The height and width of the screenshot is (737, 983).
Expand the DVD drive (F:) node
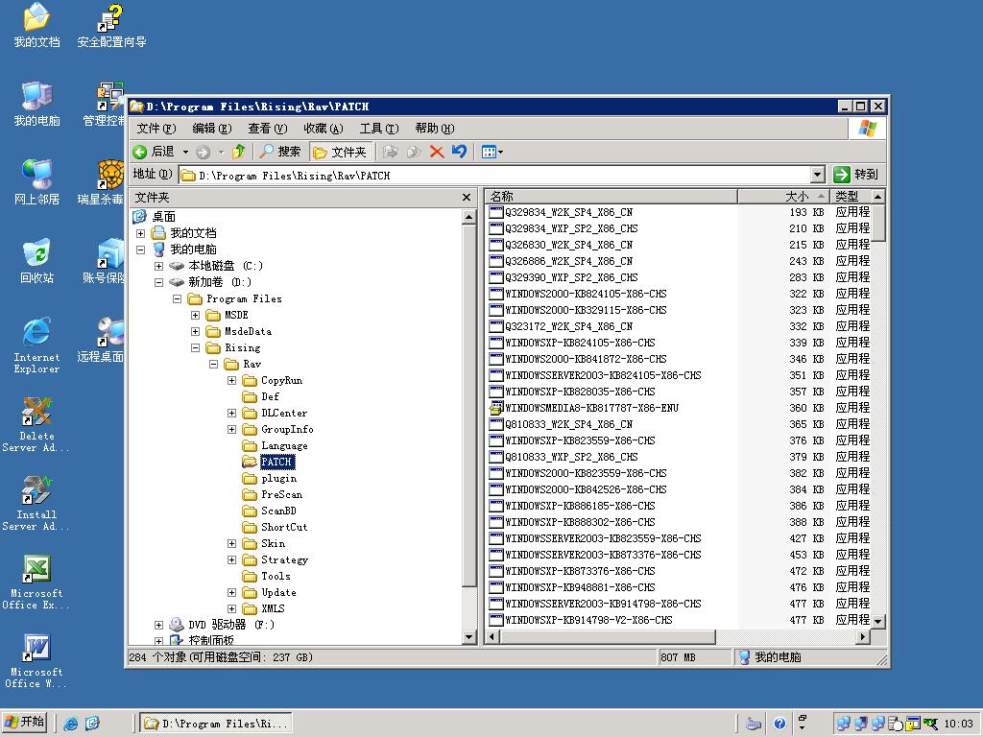point(158,625)
